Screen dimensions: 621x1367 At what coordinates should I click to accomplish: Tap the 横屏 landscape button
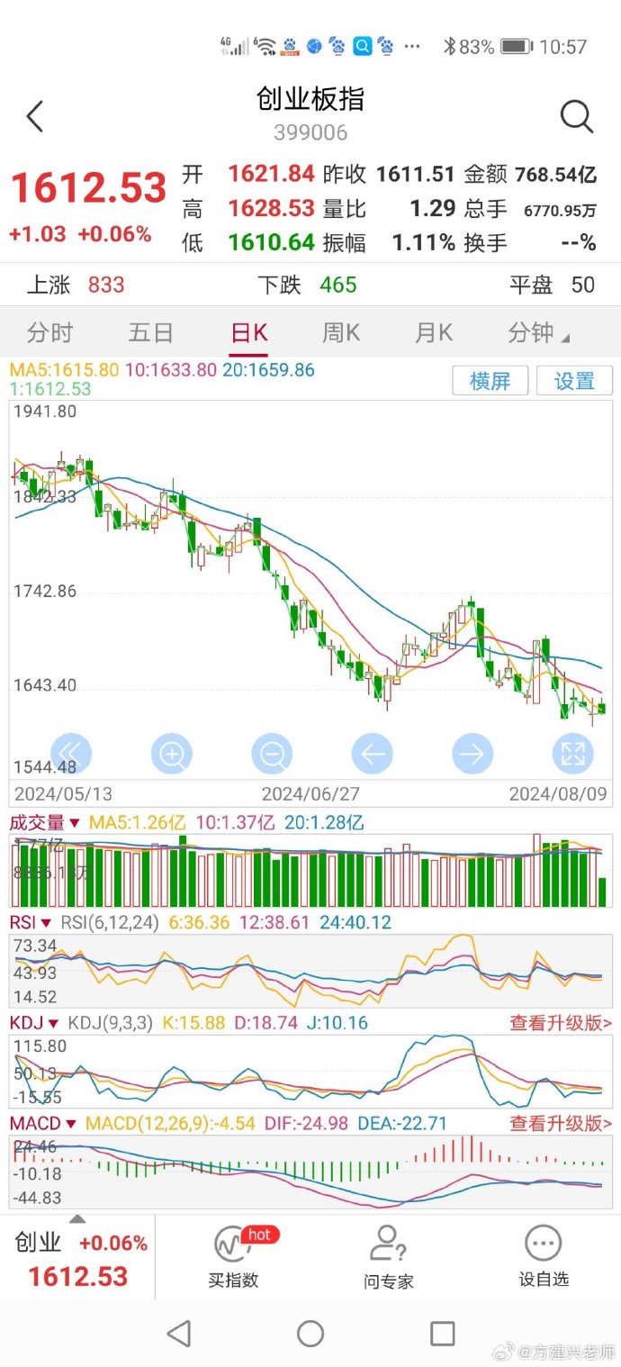point(490,381)
